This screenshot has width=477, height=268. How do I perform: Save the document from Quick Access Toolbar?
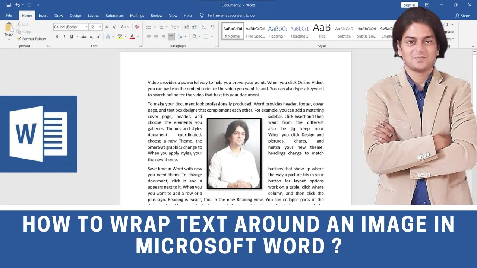9,5
